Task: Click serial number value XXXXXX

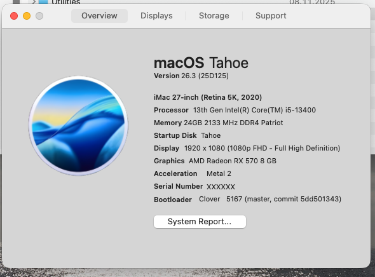Action: click(221, 187)
